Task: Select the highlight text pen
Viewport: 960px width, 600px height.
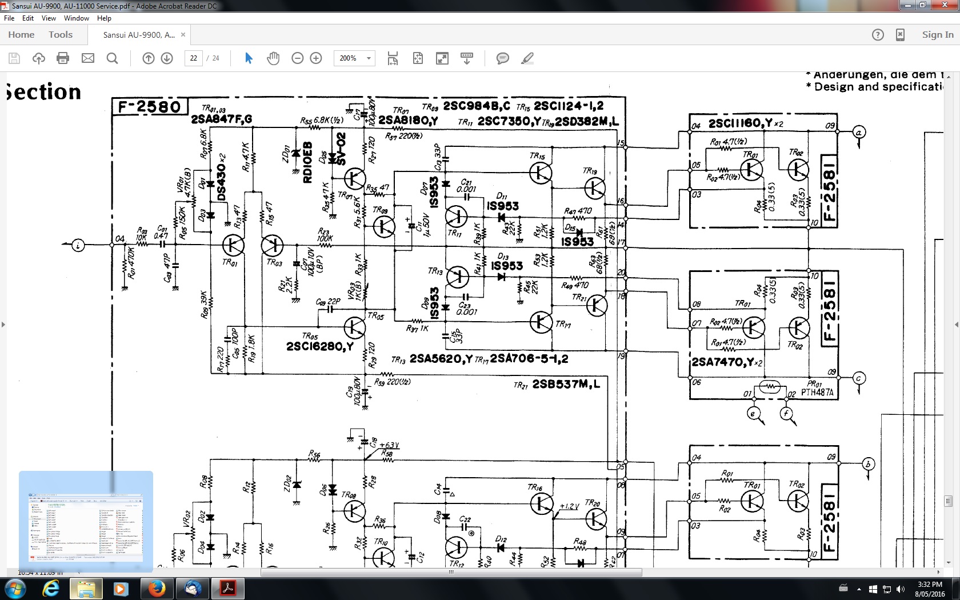Action: click(527, 58)
